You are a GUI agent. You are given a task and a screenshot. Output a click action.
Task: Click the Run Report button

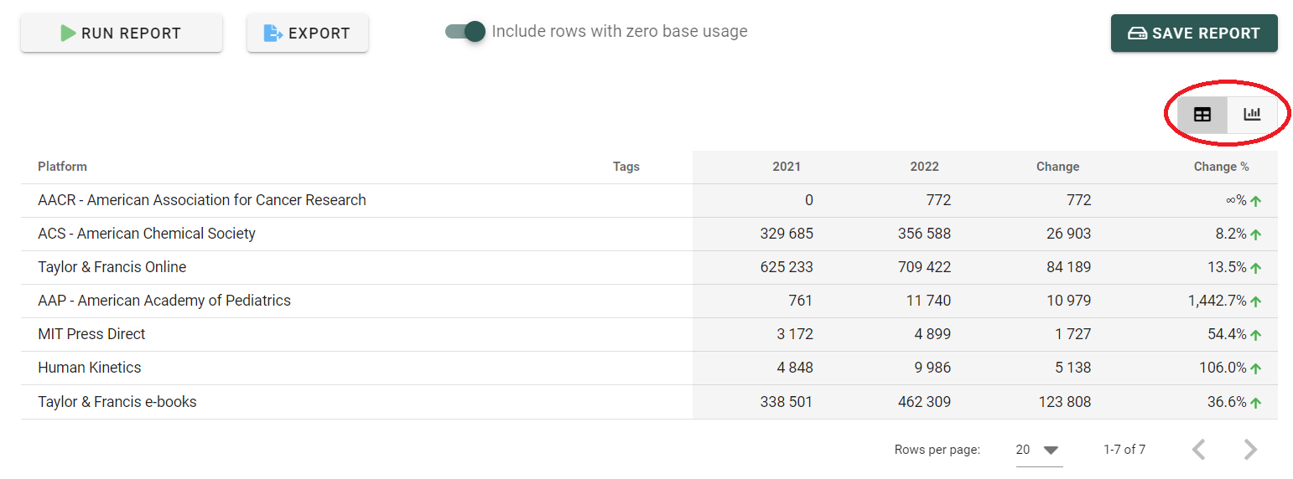(x=122, y=33)
